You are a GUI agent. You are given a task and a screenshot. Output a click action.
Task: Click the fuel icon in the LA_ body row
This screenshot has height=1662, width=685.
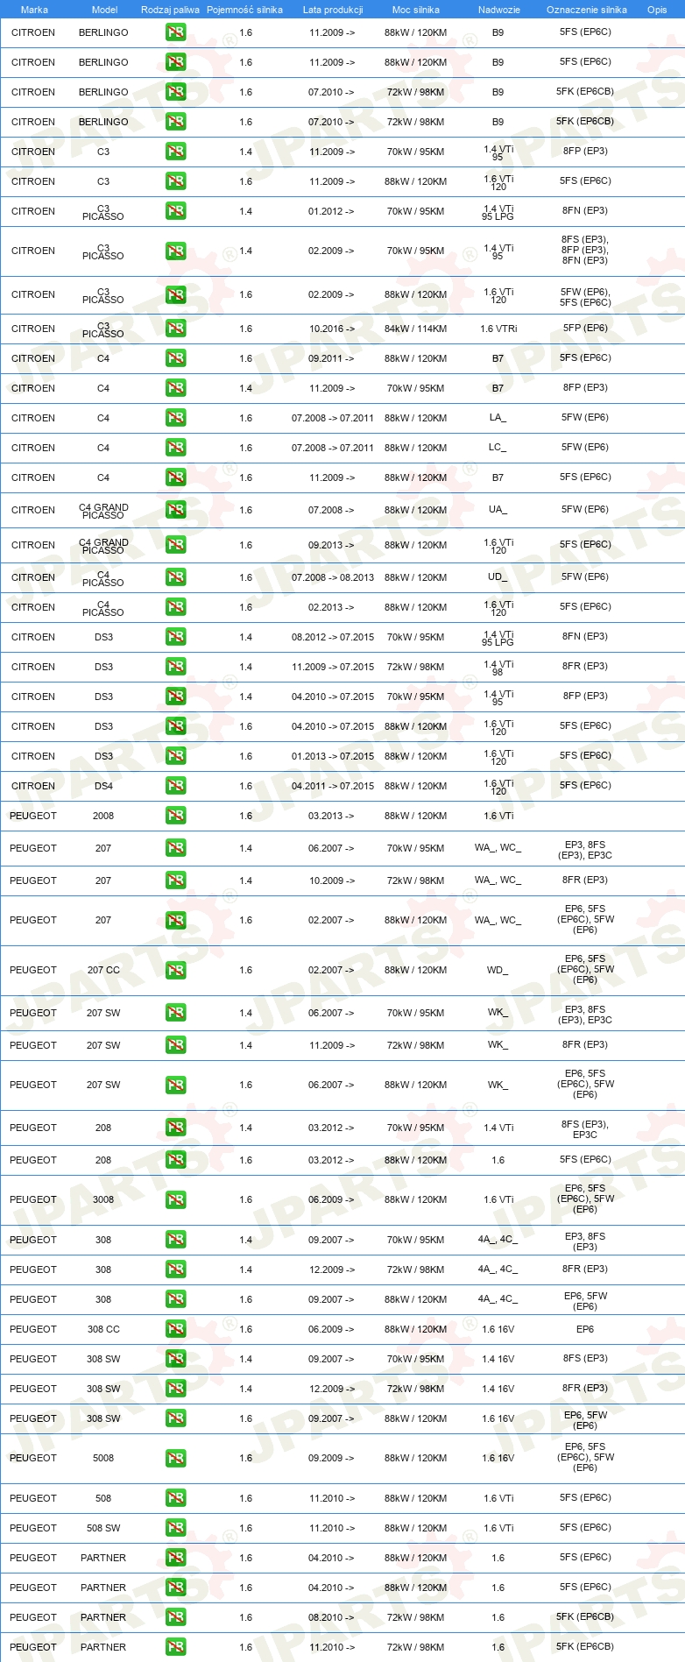coord(175,418)
